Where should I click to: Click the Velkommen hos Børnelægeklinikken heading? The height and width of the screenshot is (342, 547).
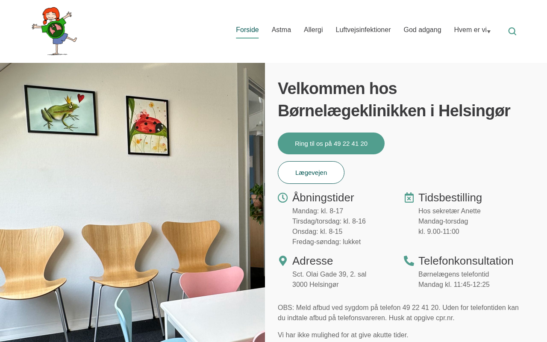tap(394, 100)
